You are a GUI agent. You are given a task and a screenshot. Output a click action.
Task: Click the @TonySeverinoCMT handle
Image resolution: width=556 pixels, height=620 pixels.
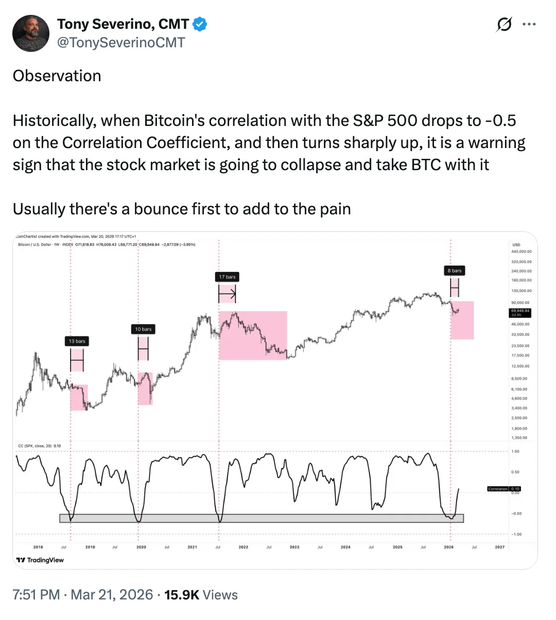(120, 43)
